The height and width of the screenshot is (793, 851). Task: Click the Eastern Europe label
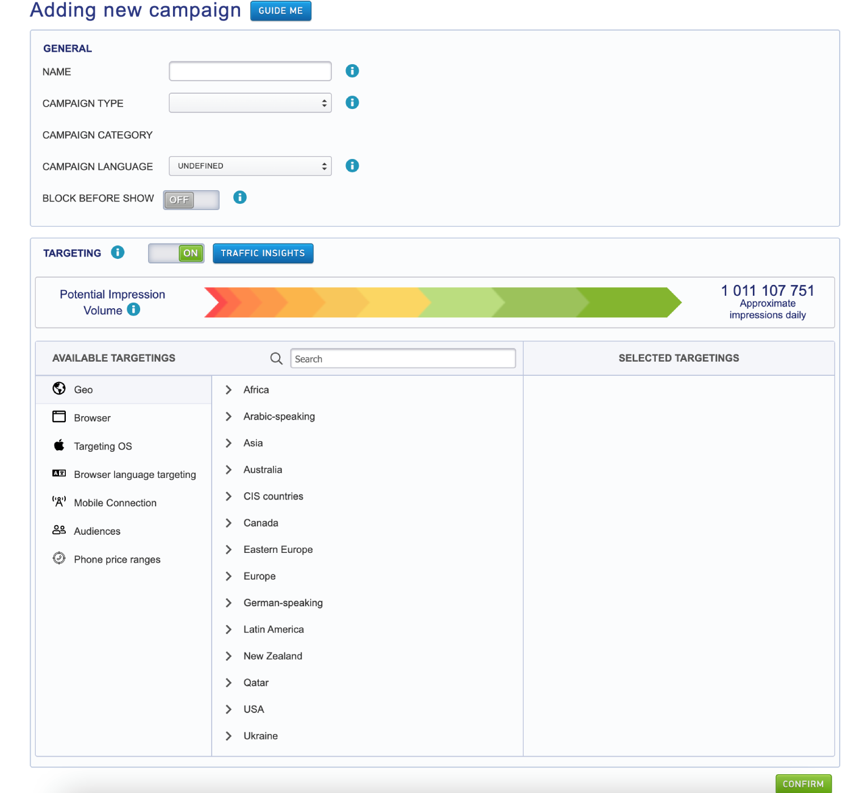click(278, 550)
